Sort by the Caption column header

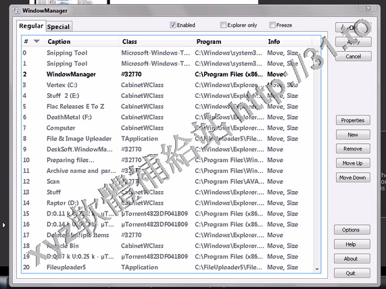coord(82,42)
